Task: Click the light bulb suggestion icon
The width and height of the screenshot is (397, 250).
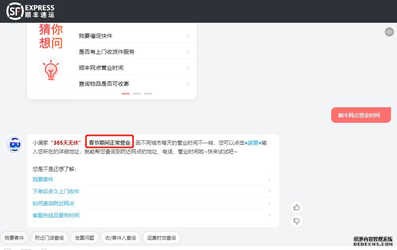Action: tap(51, 70)
